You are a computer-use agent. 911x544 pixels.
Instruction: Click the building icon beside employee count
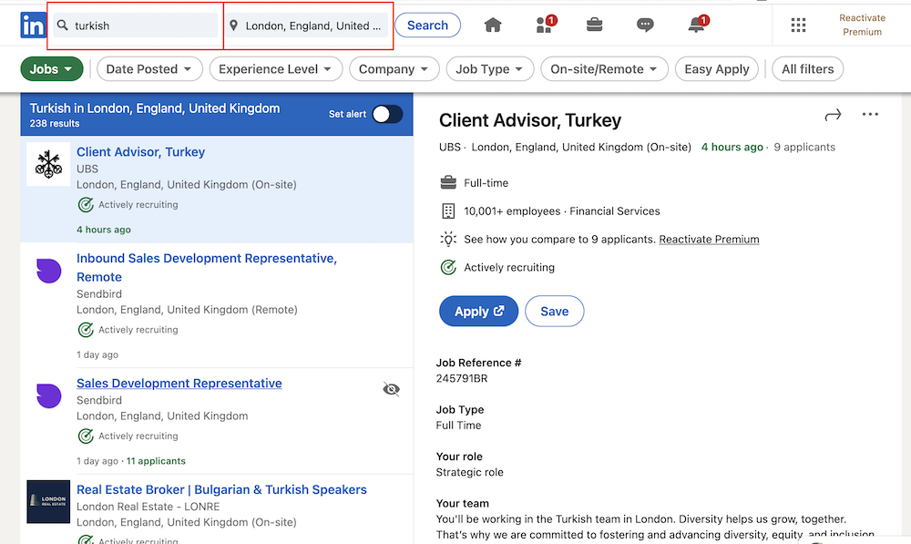click(x=448, y=211)
